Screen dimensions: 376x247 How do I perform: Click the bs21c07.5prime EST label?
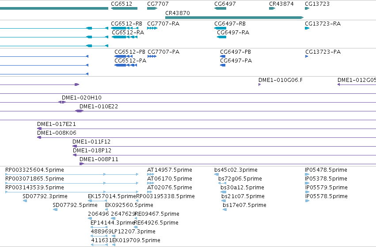(x=243, y=197)
